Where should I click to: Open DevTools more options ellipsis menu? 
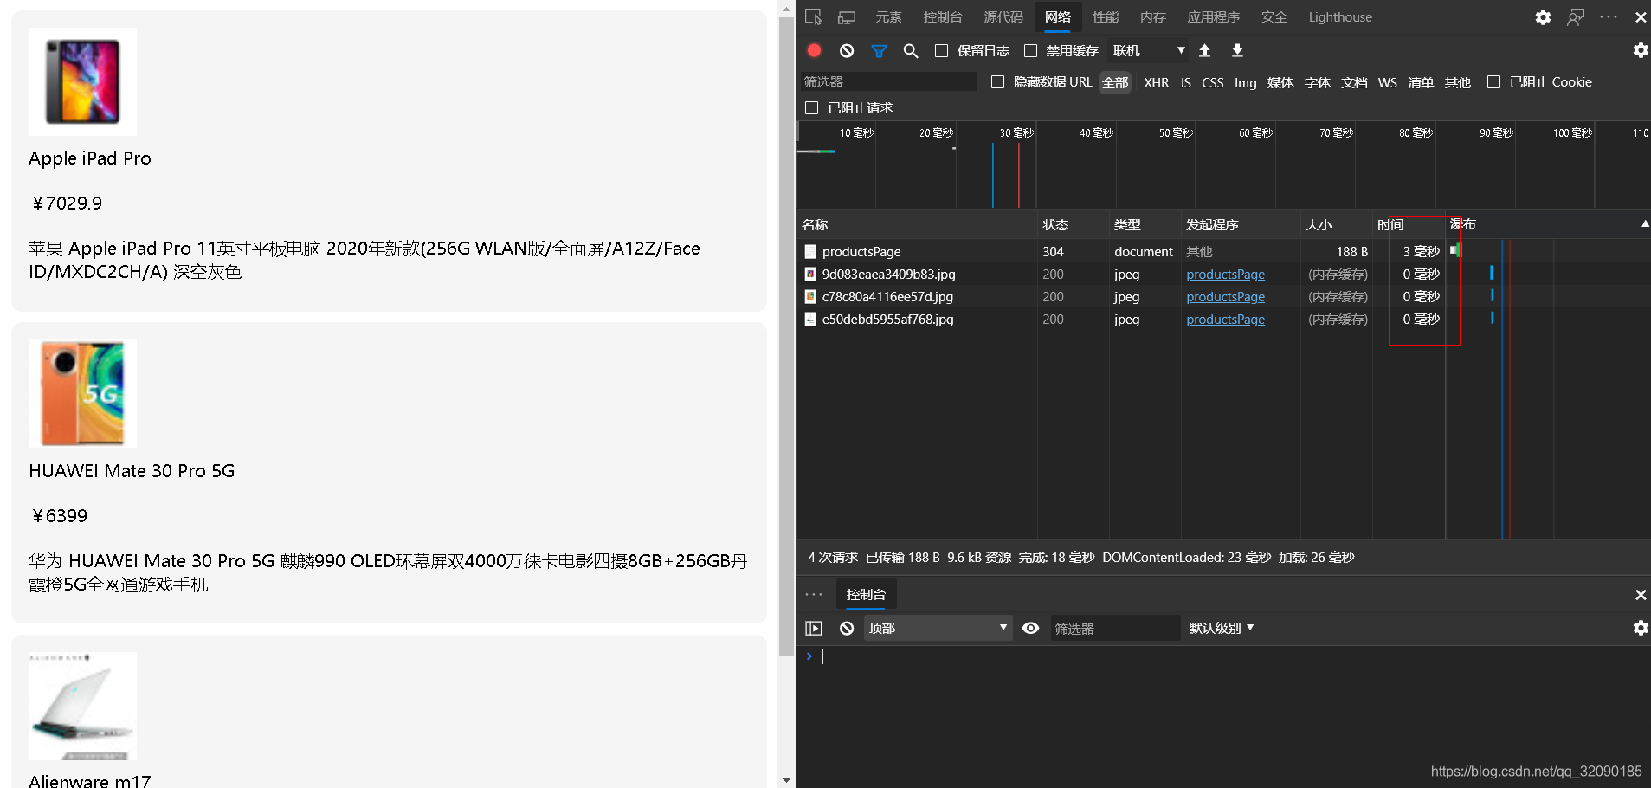pos(1609,16)
